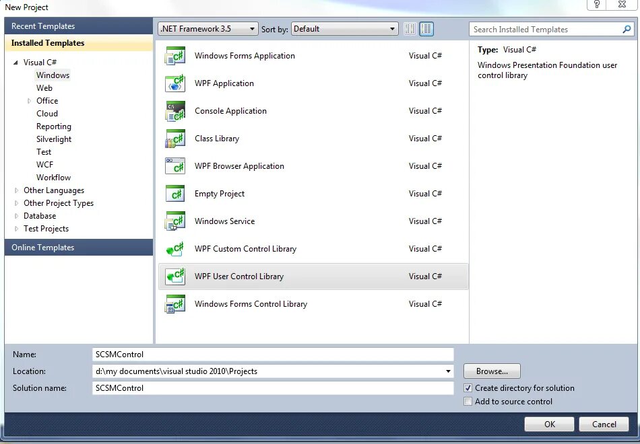Click the Windows Service template icon

click(175, 221)
